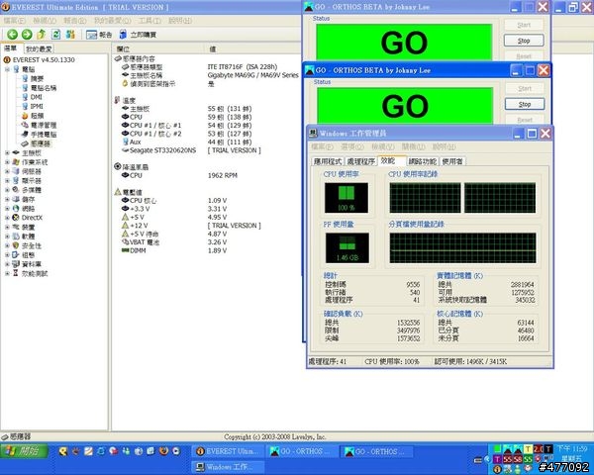Expand the 主機板 motherboard tree branch

pyautogui.click(x=7, y=152)
